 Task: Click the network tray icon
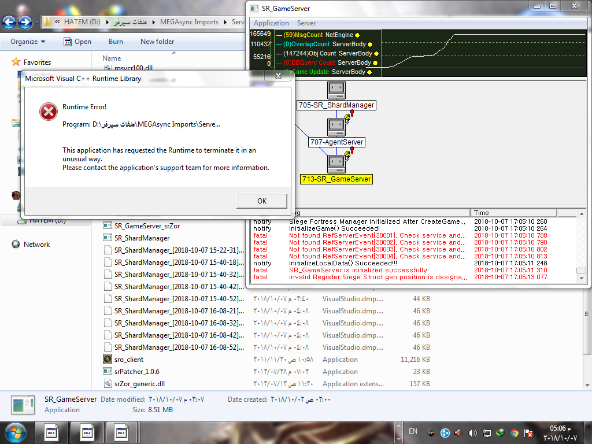(487, 433)
